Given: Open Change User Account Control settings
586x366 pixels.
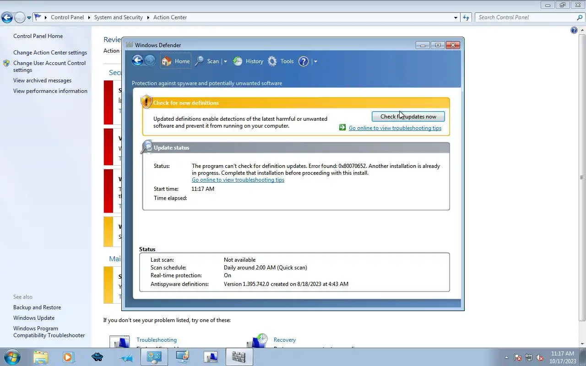Looking at the screenshot, I should point(49,66).
